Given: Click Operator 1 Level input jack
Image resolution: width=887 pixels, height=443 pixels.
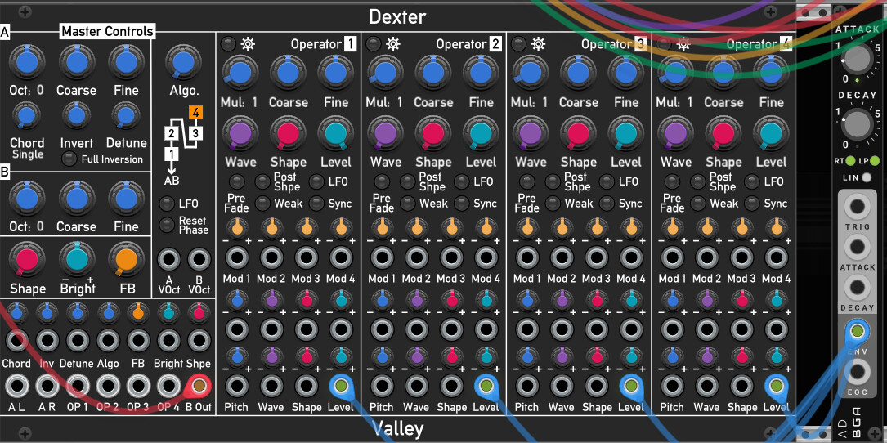Looking at the screenshot, I should (341, 386).
